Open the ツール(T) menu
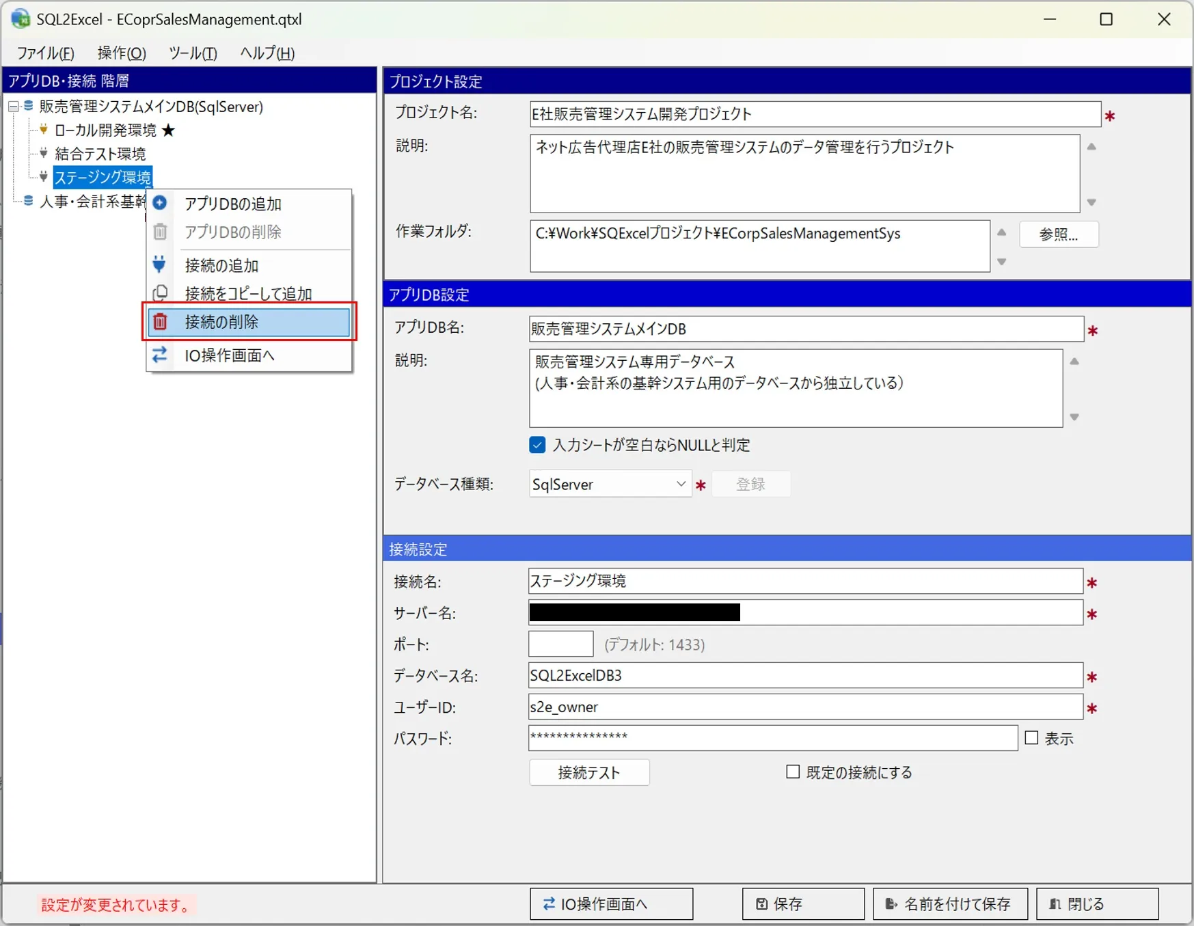 (193, 53)
